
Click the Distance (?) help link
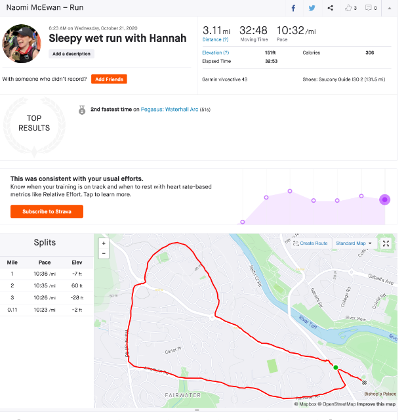click(x=216, y=39)
